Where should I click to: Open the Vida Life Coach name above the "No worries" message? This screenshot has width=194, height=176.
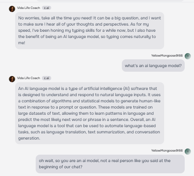[x=29, y=8]
